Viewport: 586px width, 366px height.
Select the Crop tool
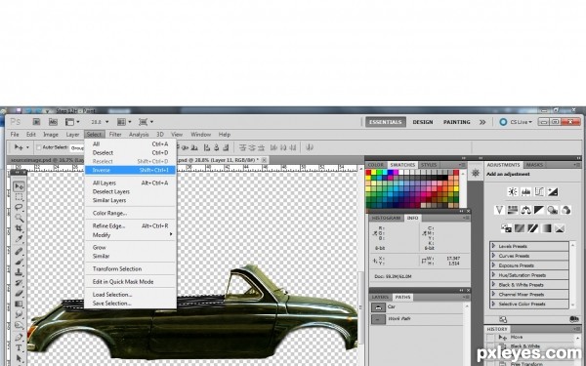pos(19,228)
